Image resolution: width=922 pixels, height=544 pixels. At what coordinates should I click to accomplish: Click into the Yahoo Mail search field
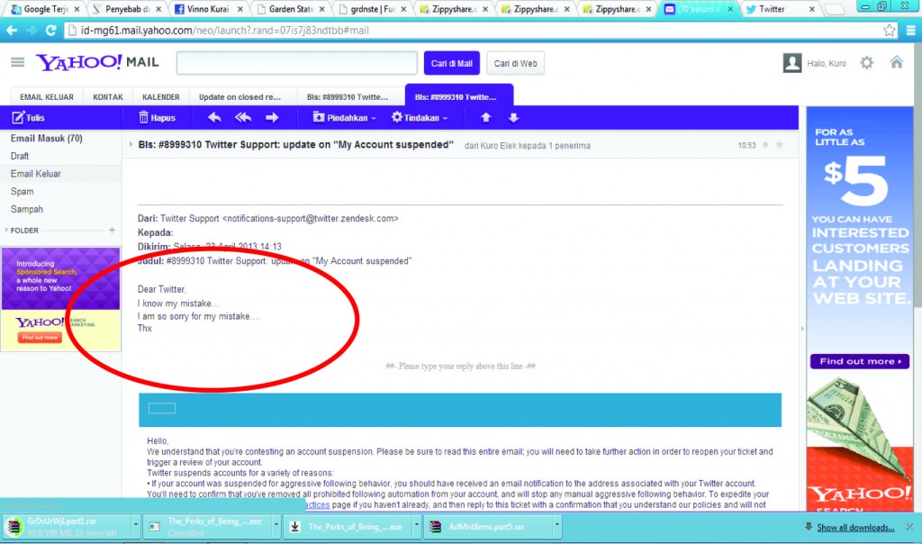pyautogui.click(x=297, y=63)
